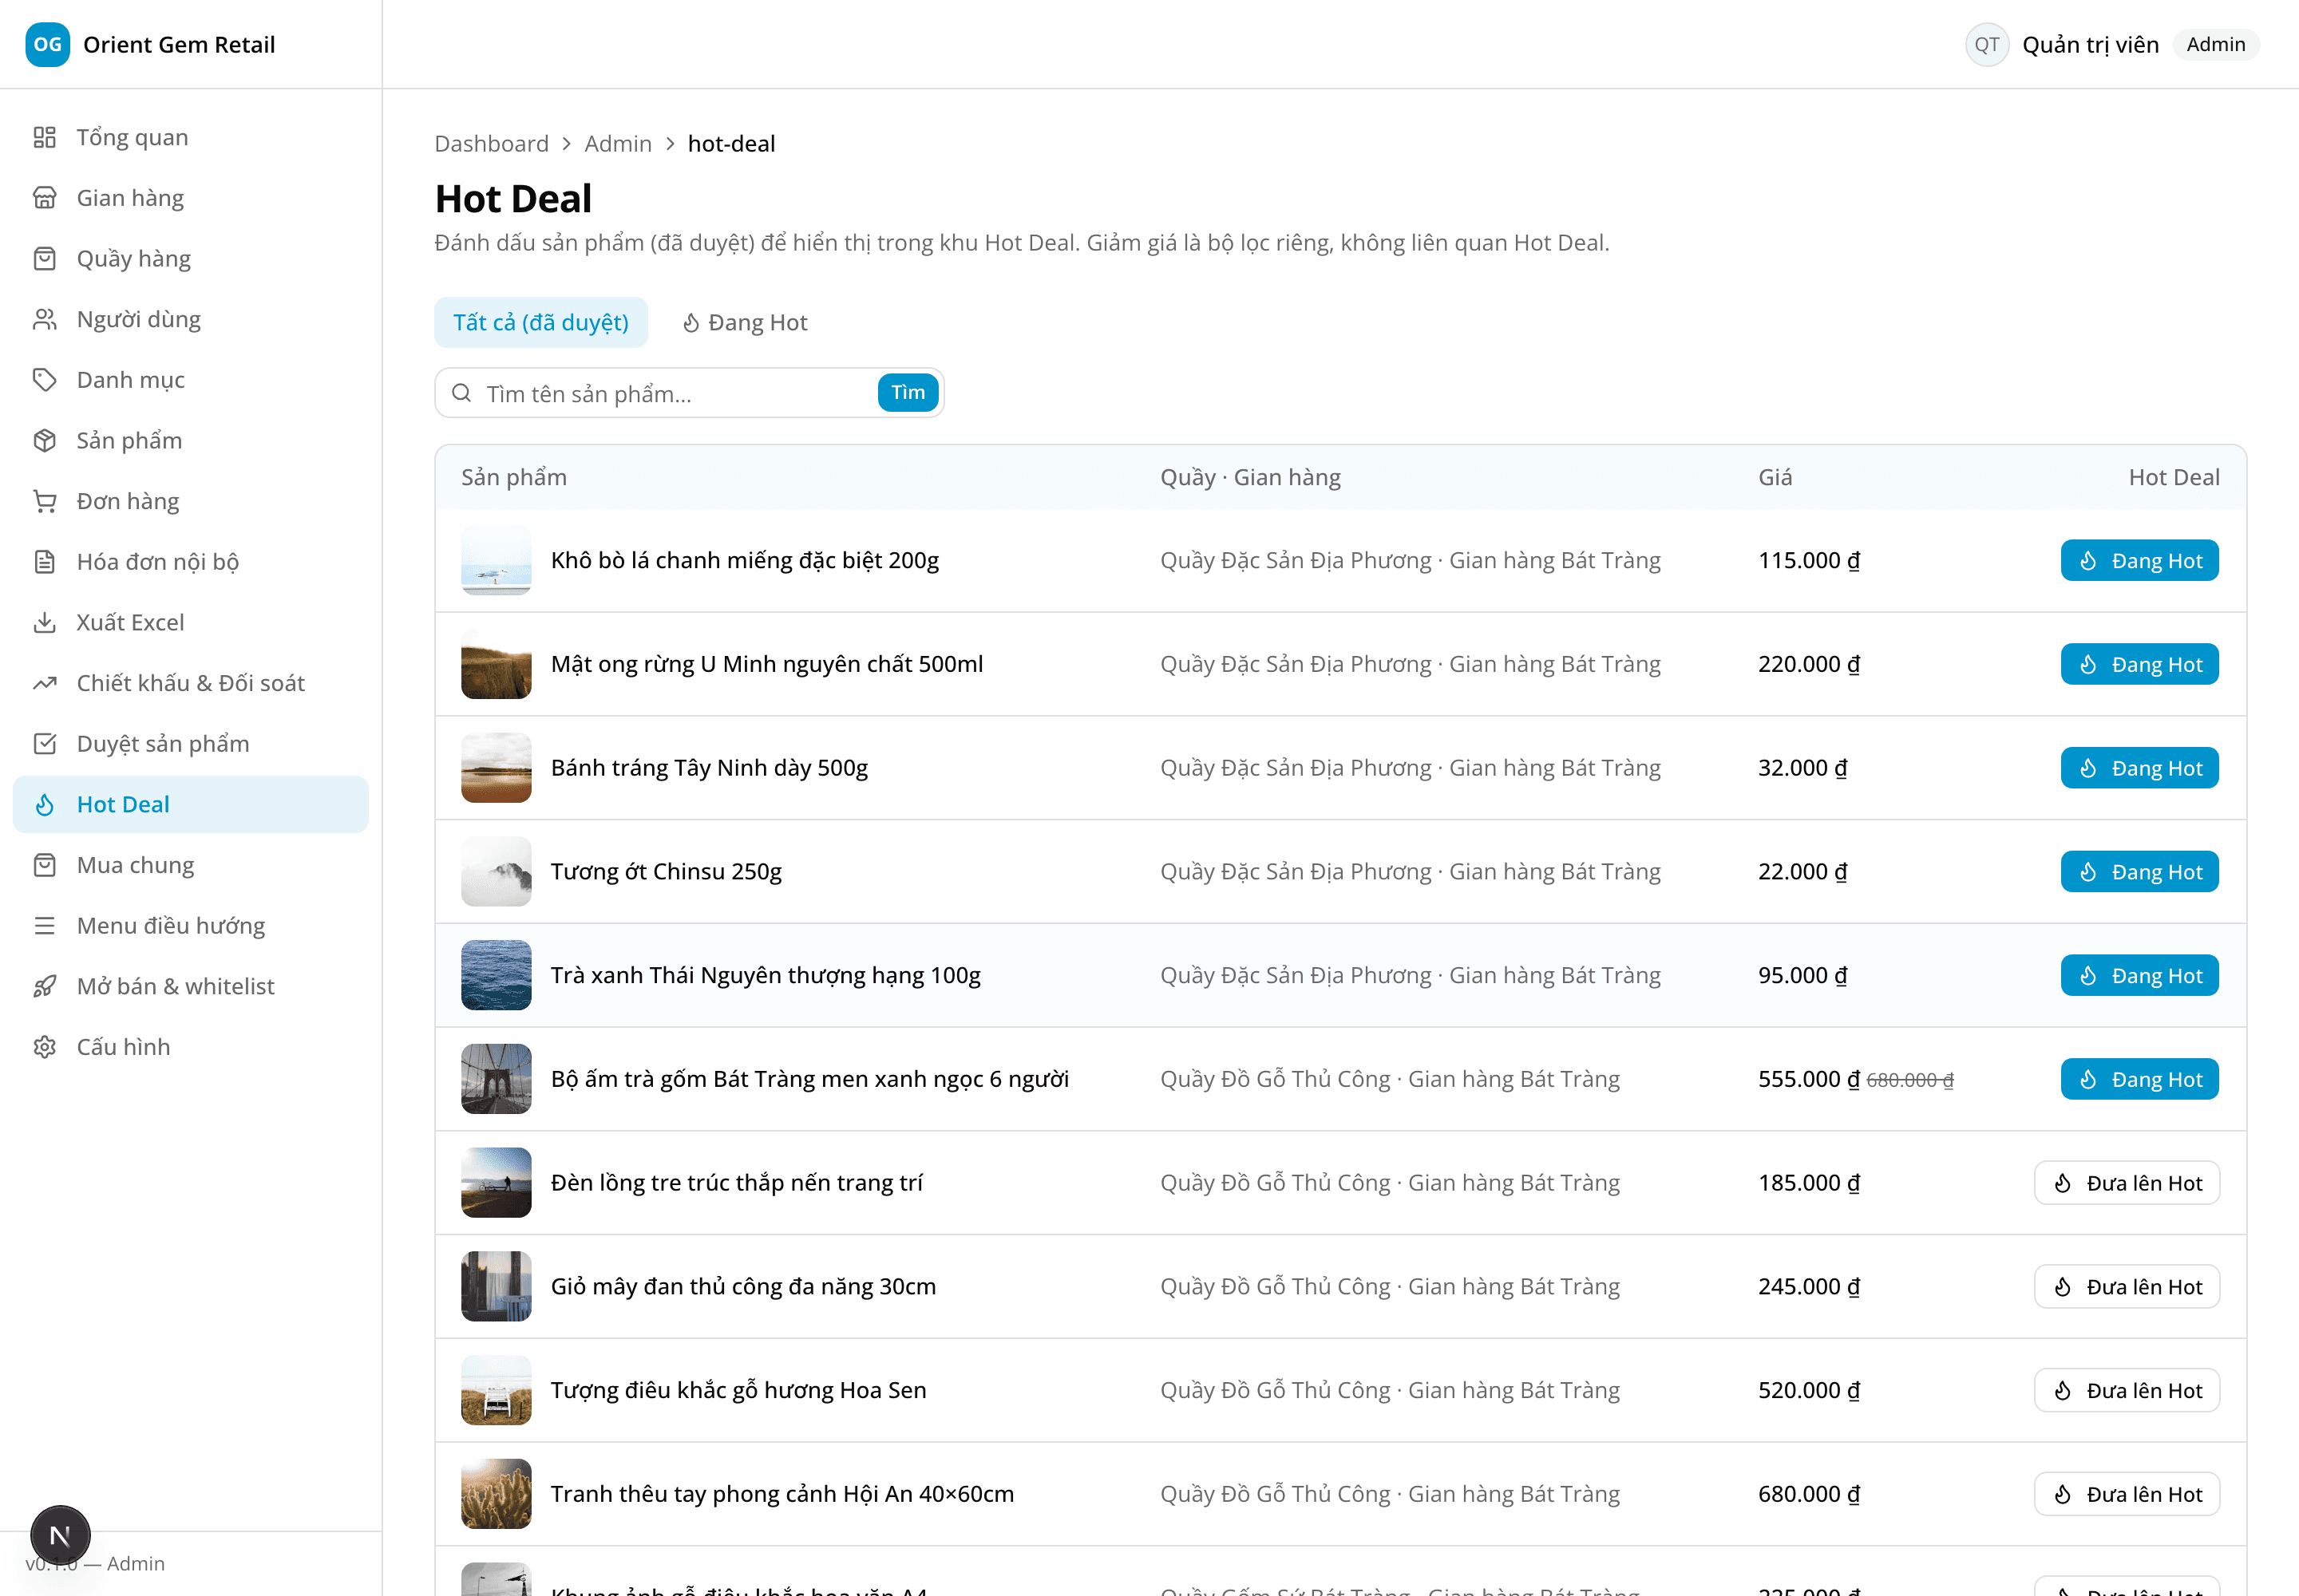Click the Admin role badge in header
Viewport: 2299px width, 1596px height.
click(x=2215, y=44)
